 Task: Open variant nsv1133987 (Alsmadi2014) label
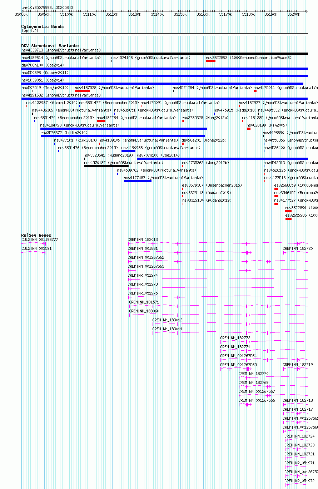52,103
